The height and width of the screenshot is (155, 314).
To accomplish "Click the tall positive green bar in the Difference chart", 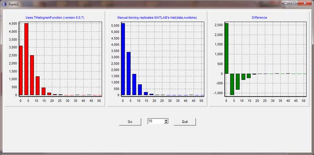I will point(226,48).
